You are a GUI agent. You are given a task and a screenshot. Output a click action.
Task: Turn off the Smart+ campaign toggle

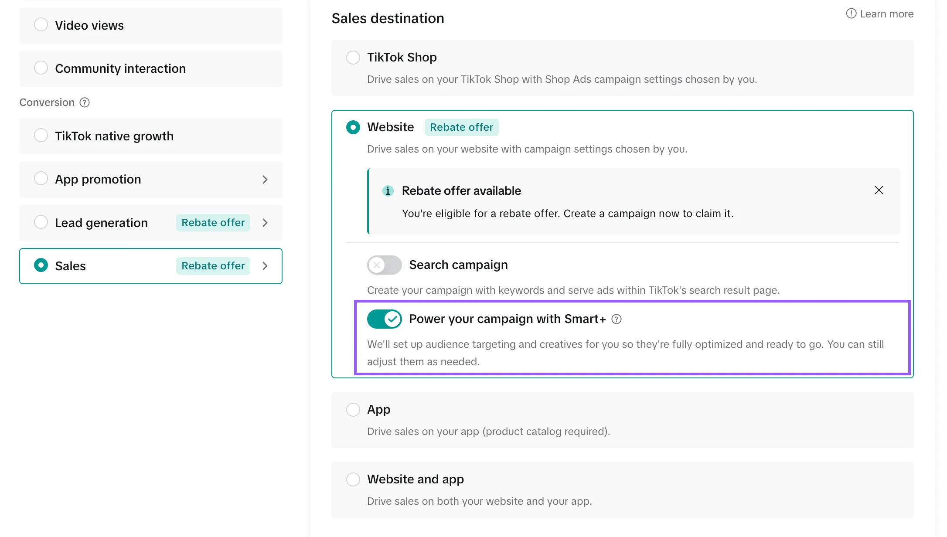pos(384,319)
